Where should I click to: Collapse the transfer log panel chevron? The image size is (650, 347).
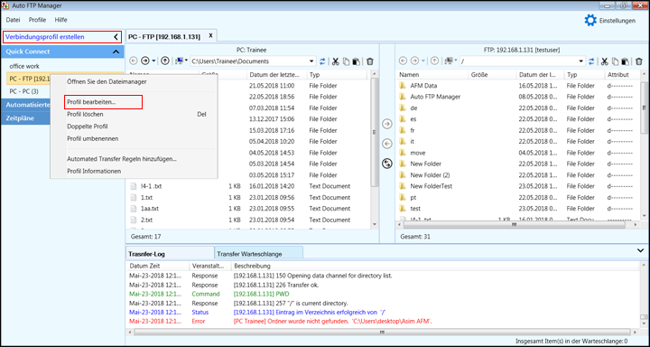coord(640,250)
